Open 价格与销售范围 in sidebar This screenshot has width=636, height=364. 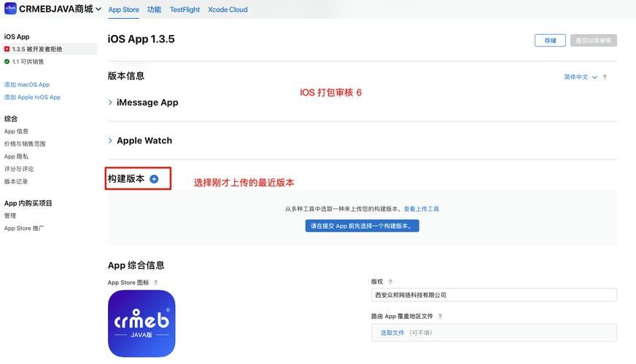[x=25, y=143]
